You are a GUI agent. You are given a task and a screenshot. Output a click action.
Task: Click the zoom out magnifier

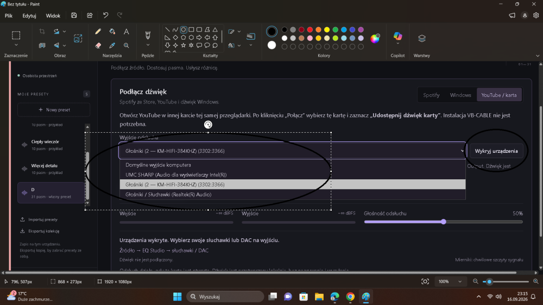point(476,282)
